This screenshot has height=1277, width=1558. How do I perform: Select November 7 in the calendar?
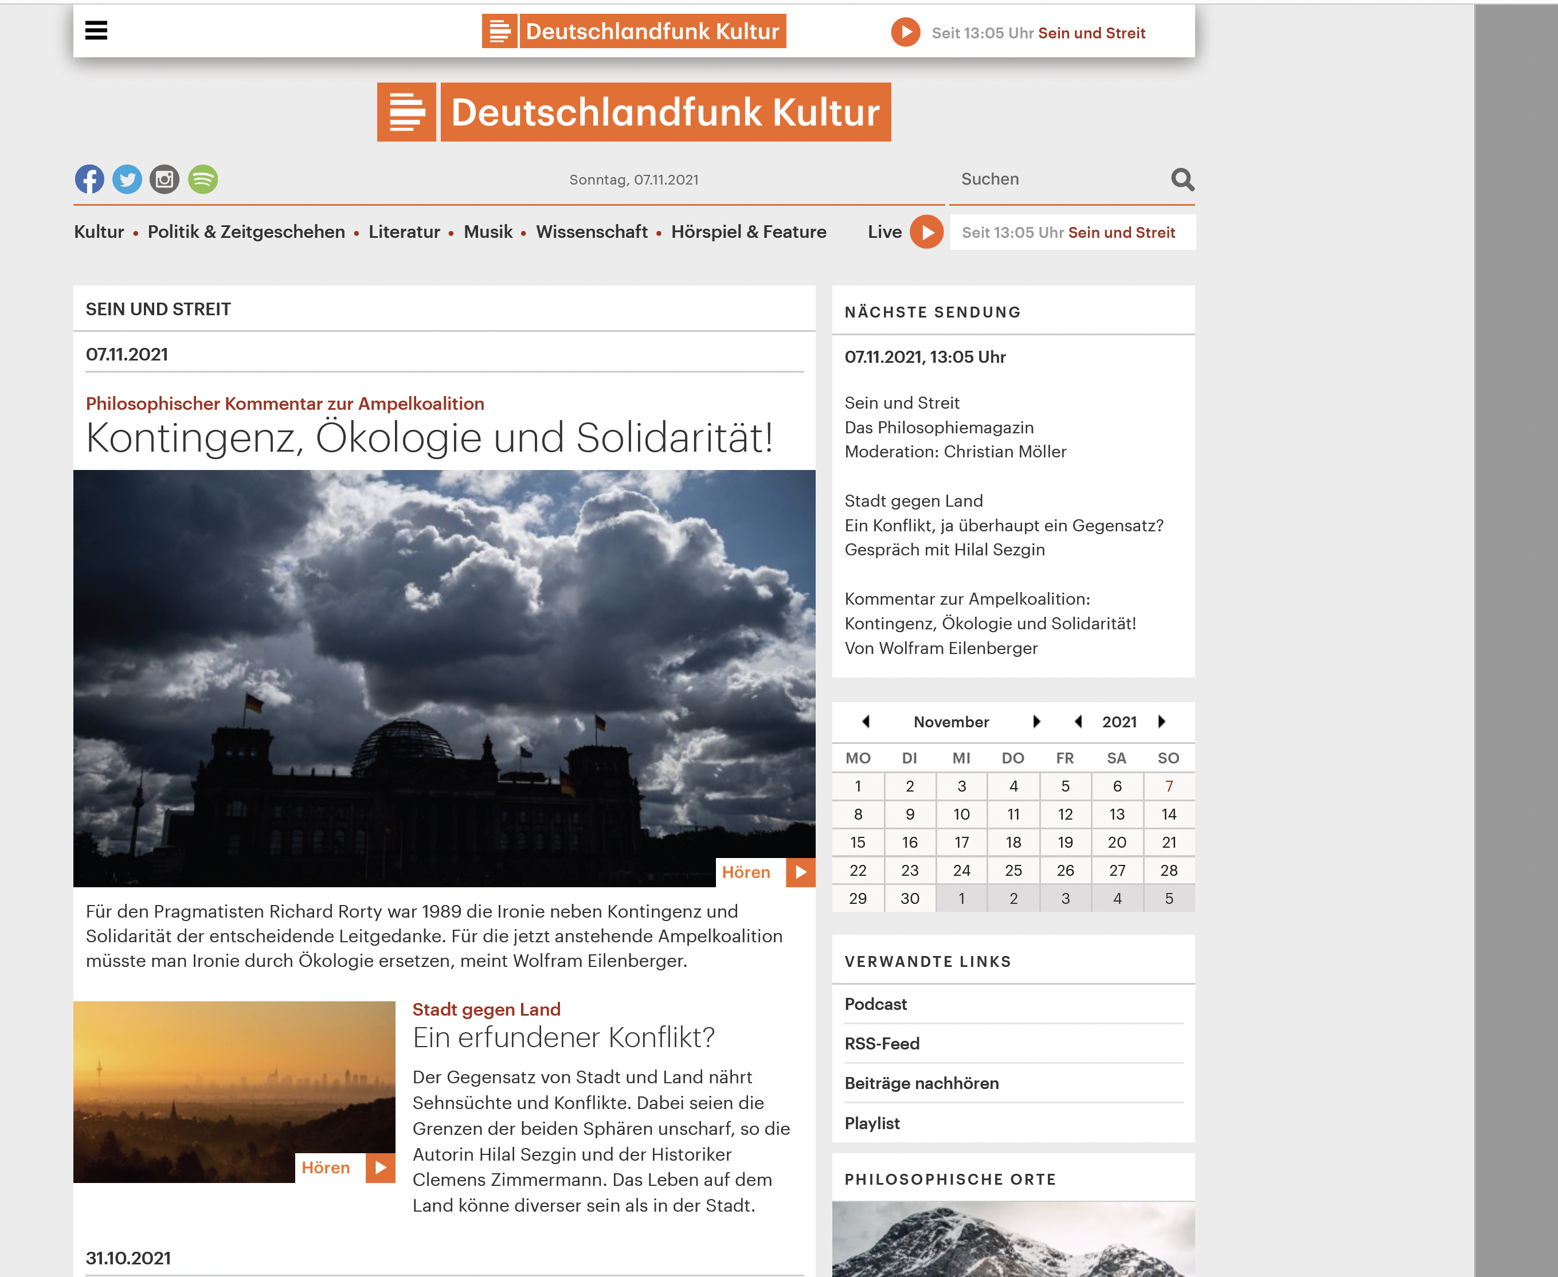(1169, 786)
